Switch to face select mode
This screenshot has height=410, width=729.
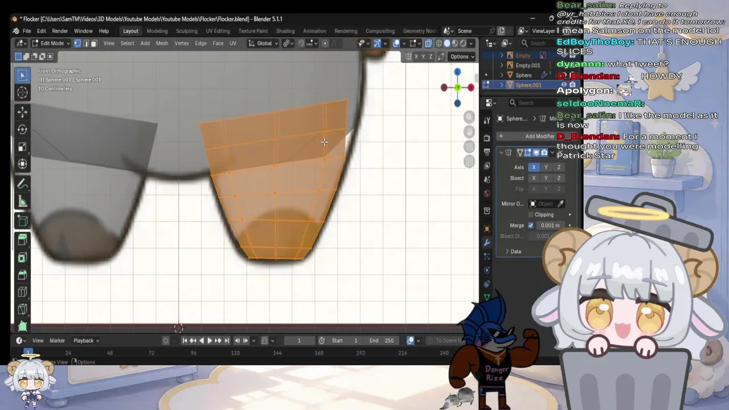[x=93, y=43]
